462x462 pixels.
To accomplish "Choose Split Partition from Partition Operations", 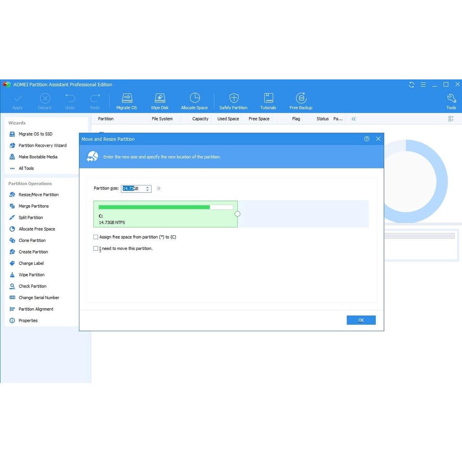I will pyautogui.click(x=31, y=217).
